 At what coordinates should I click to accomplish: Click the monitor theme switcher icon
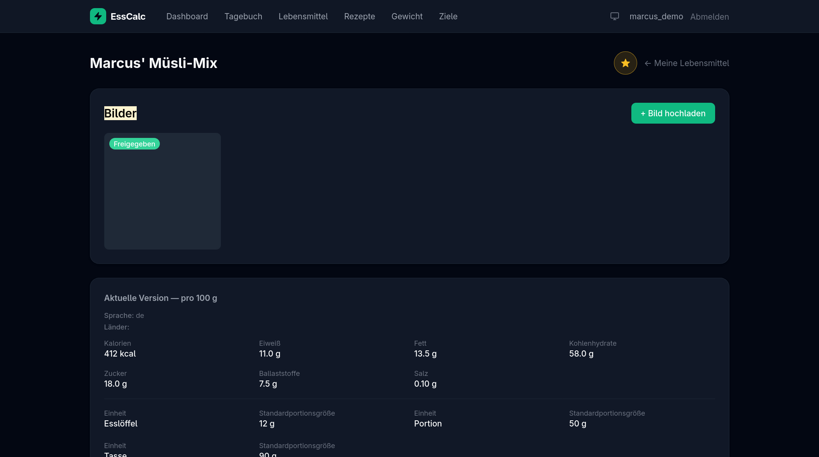615,16
